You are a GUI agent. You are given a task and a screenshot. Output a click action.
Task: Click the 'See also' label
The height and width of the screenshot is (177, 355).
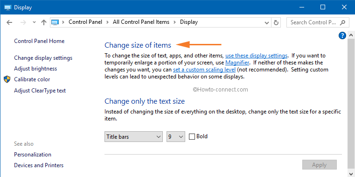[24, 144]
